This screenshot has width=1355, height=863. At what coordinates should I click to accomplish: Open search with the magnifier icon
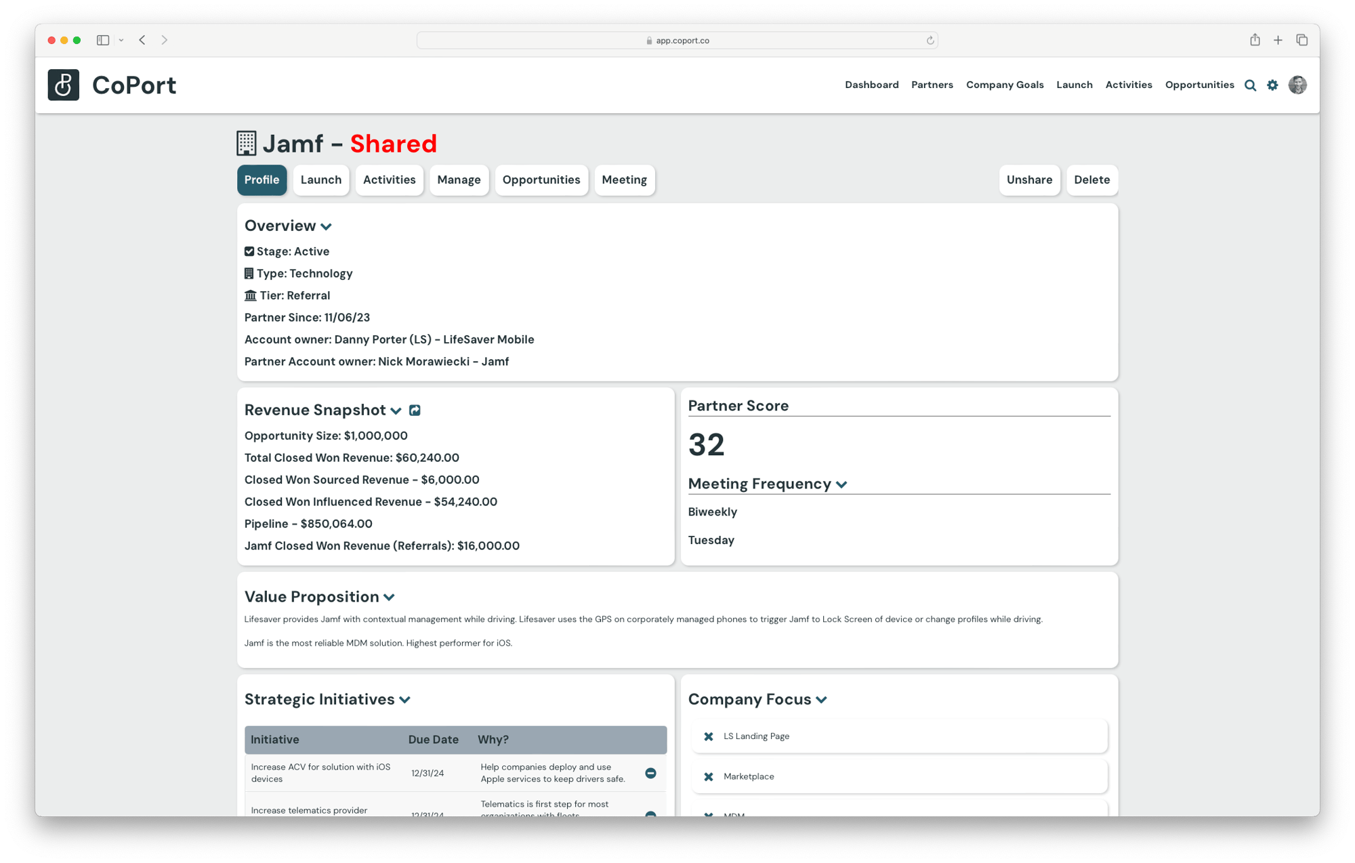tap(1250, 85)
